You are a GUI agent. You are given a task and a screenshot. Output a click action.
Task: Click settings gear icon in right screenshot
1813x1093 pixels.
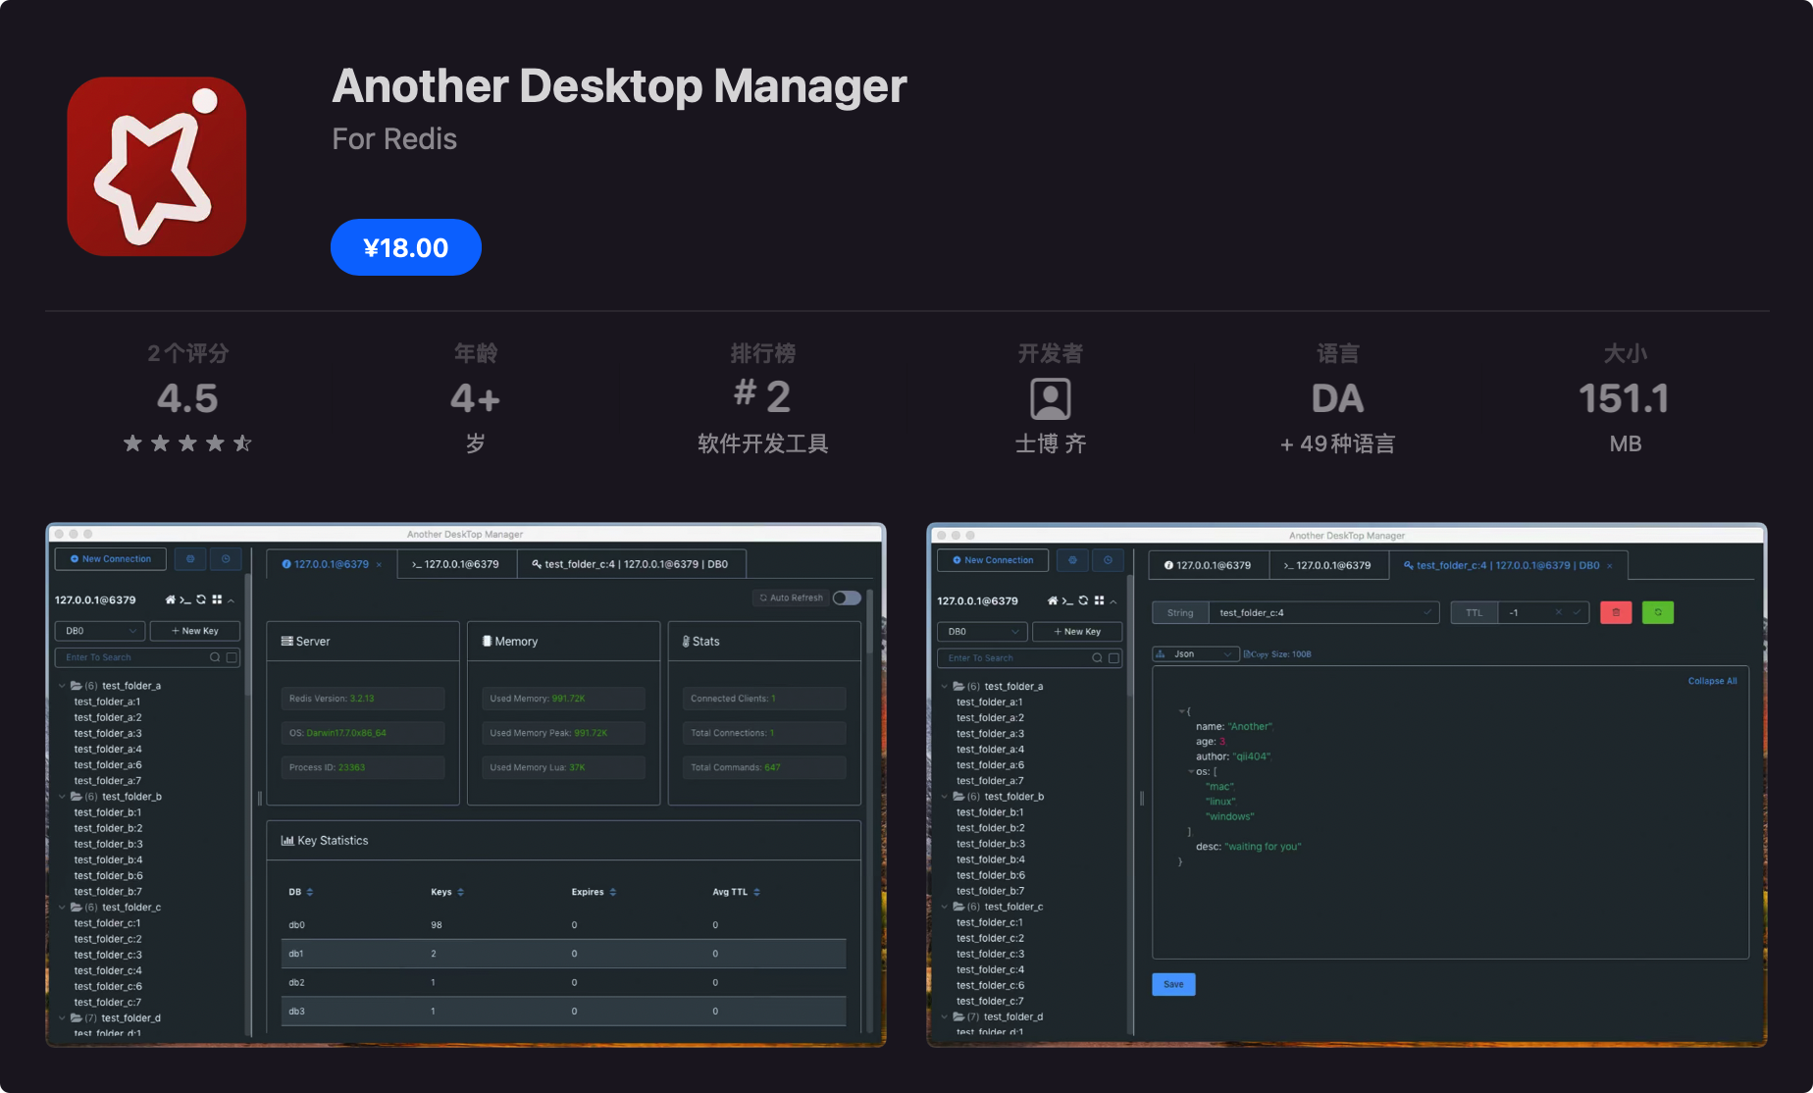point(1072,560)
